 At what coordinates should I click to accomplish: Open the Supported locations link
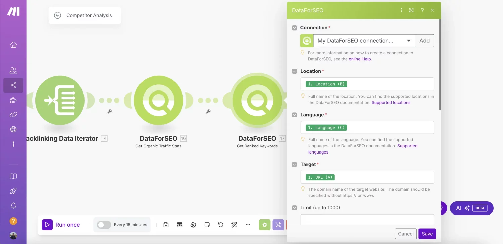(x=391, y=103)
